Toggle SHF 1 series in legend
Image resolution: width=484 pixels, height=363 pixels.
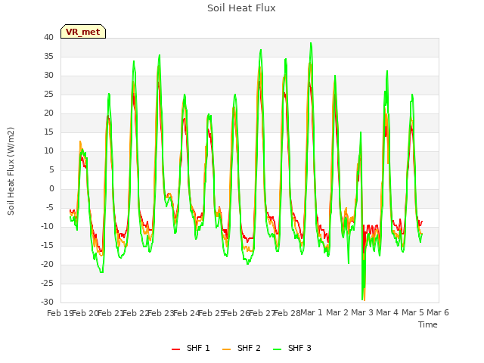pyautogui.click(x=191, y=348)
